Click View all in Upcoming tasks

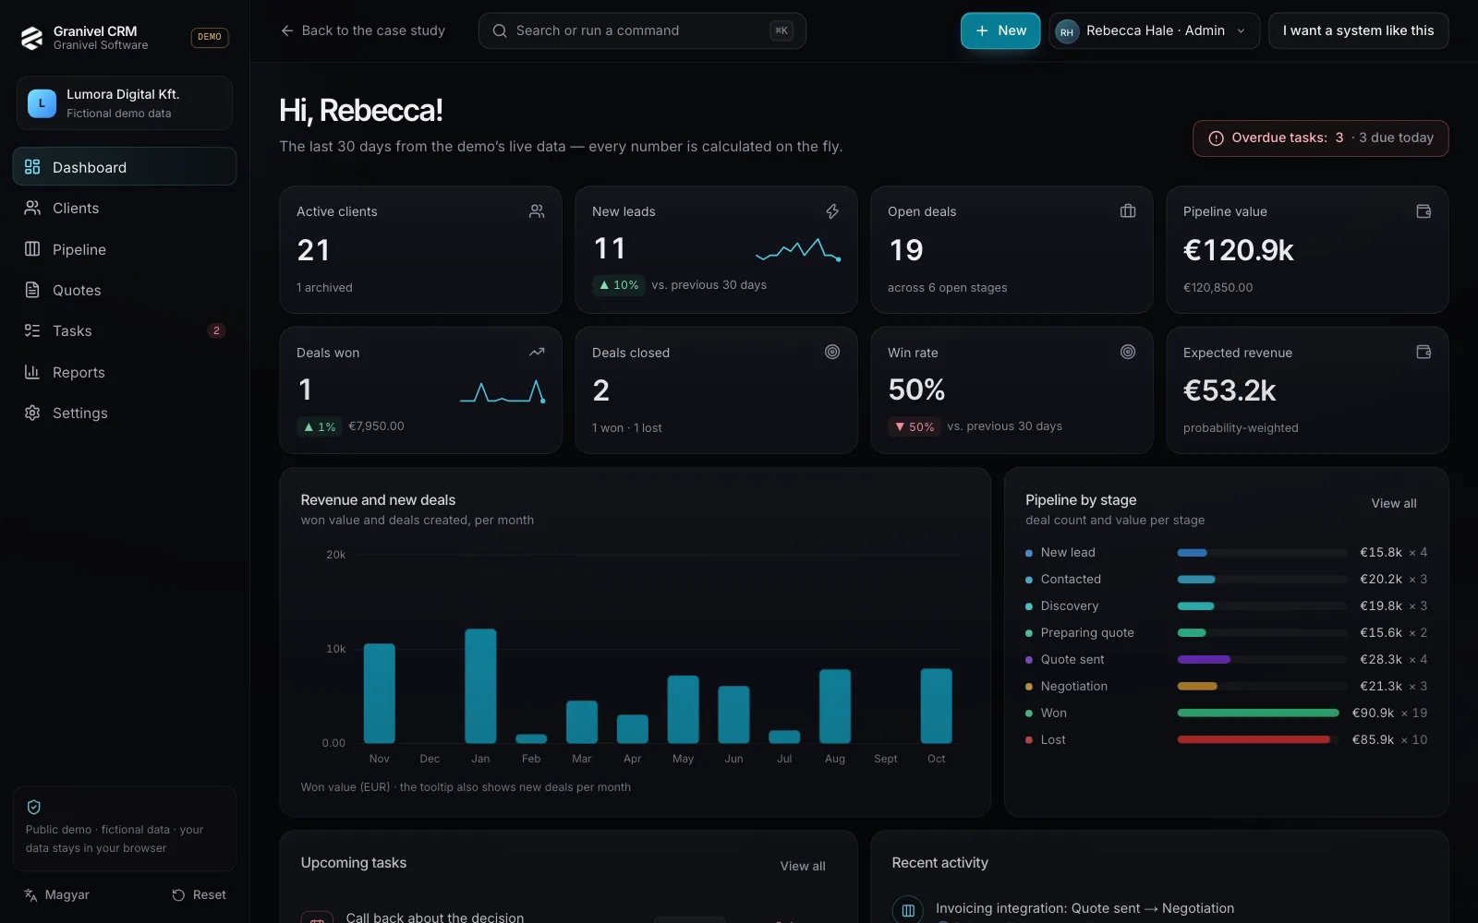[803, 866]
